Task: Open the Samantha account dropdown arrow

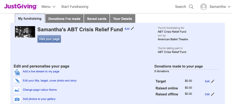Action: [229, 7]
